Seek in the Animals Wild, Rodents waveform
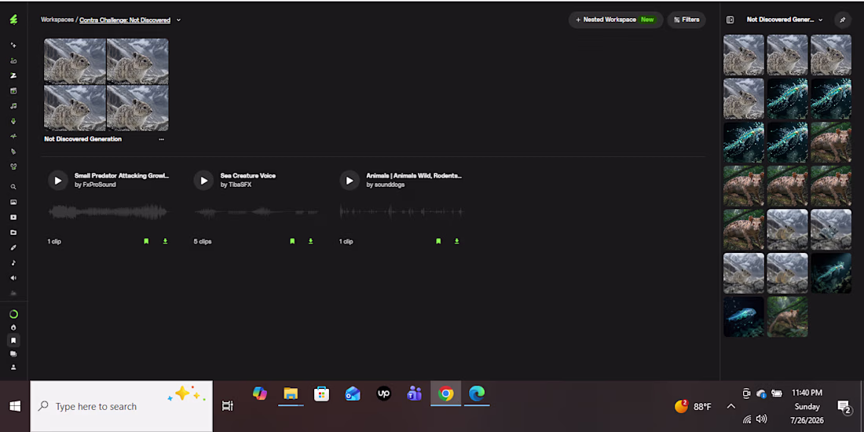This screenshot has height=432, width=864. [401, 211]
